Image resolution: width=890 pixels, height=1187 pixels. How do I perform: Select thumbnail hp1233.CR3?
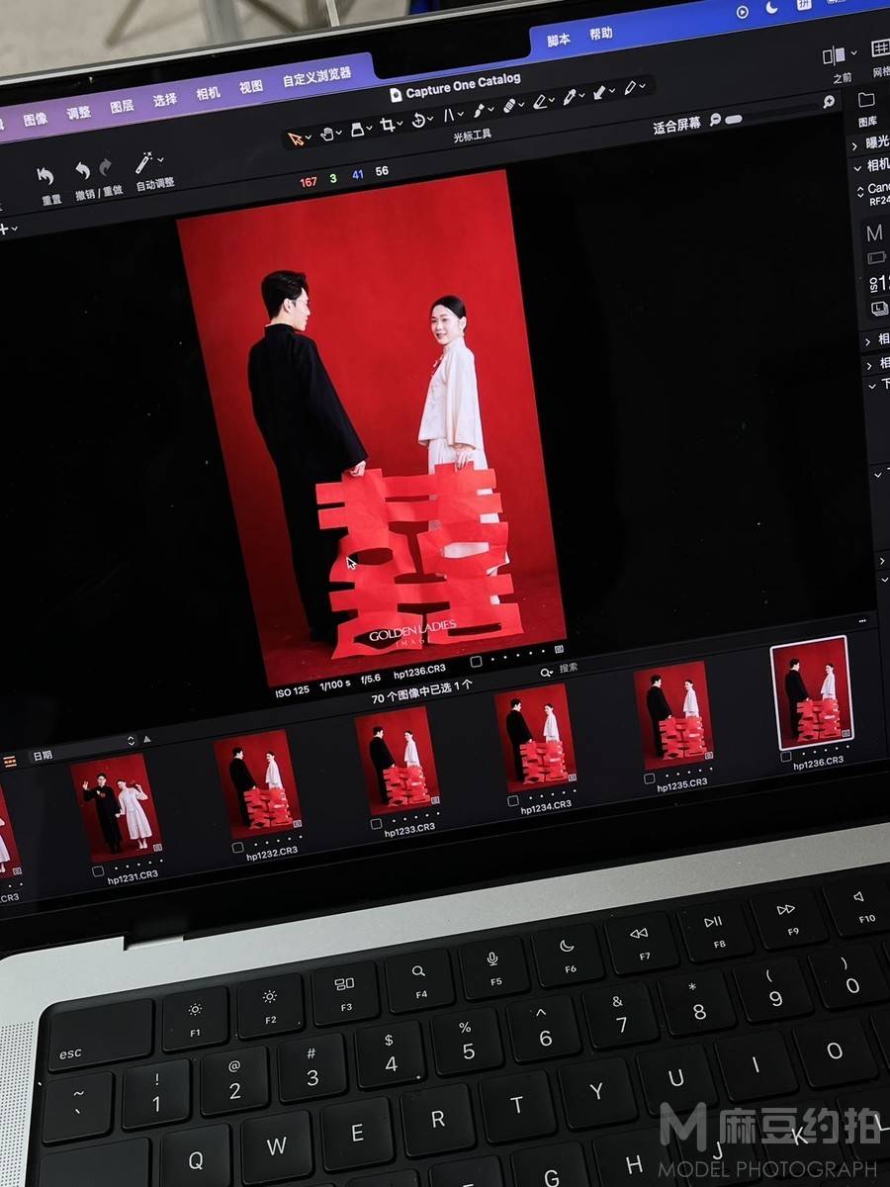point(398,760)
